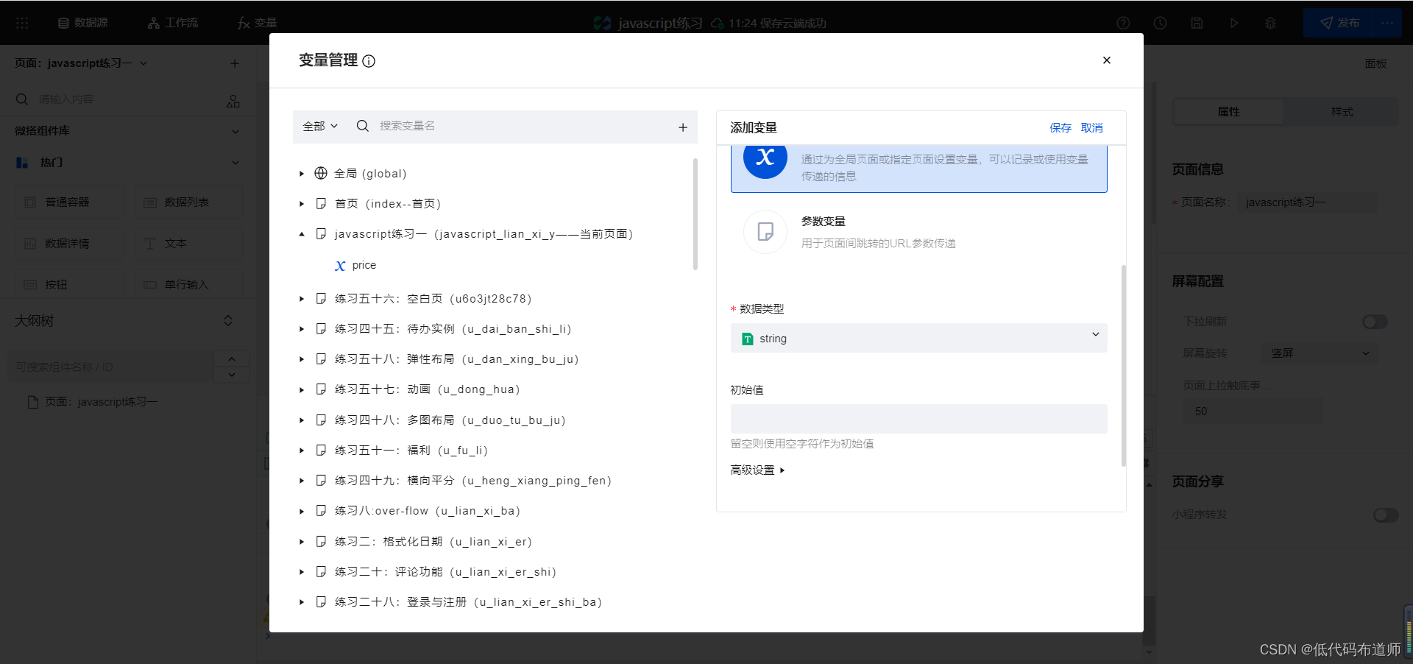1413x664 pixels.
Task: Open 变量 in top menu
Action: point(258,23)
